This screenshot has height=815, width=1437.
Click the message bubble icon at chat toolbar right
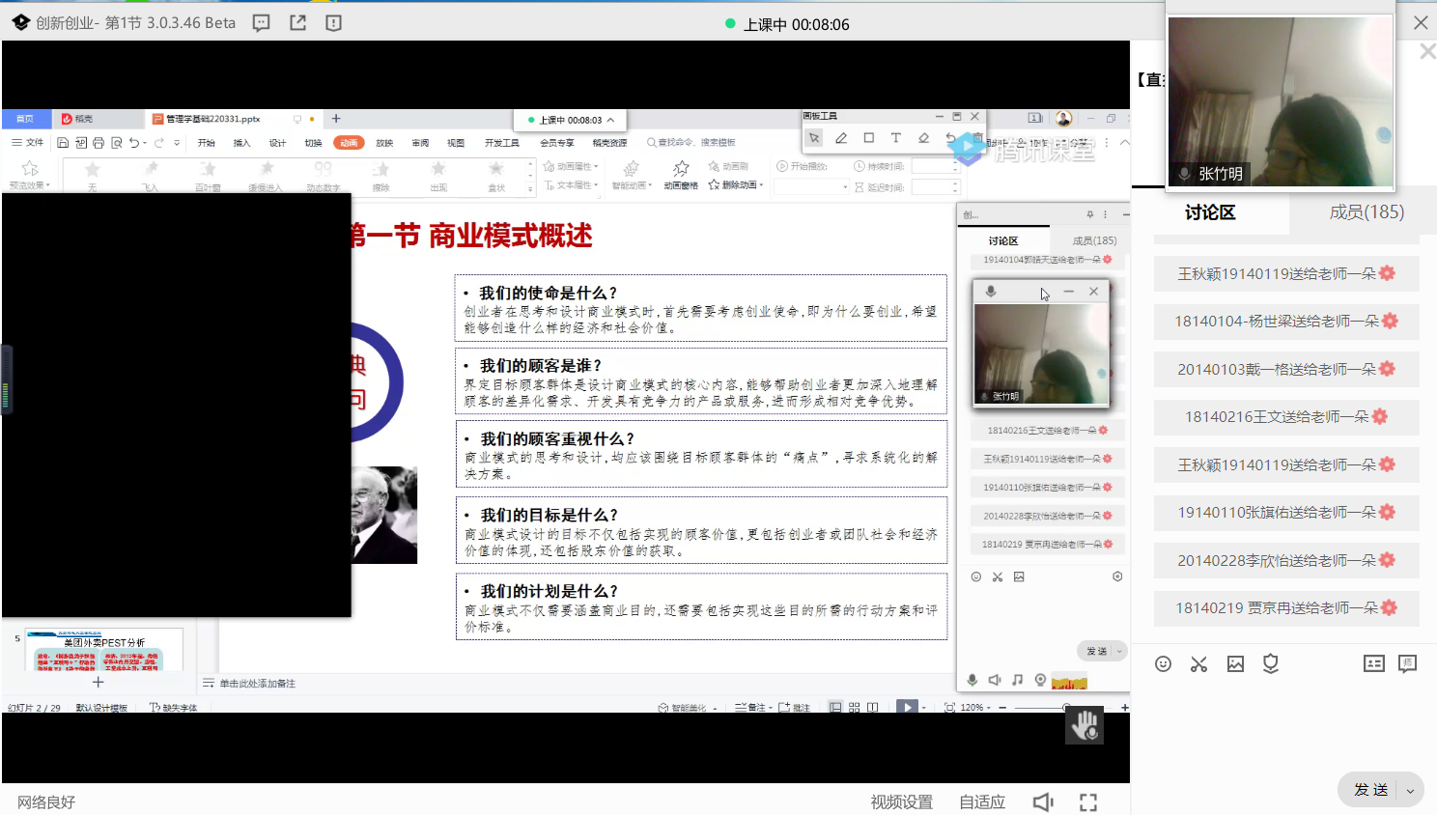click(x=1407, y=663)
